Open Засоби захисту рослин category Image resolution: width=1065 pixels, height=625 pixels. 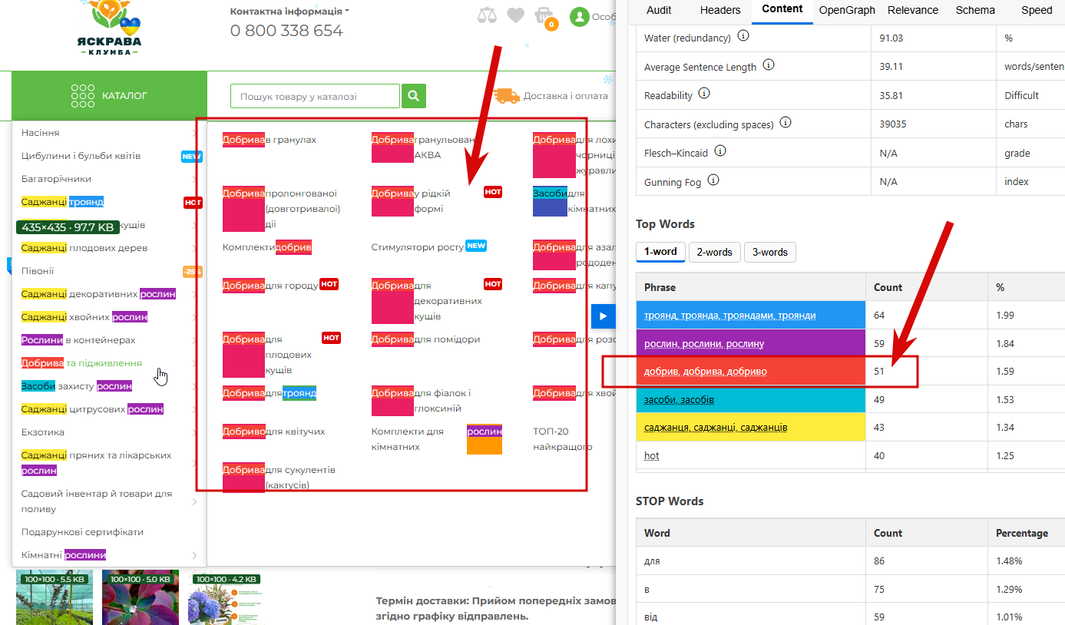coord(77,386)
